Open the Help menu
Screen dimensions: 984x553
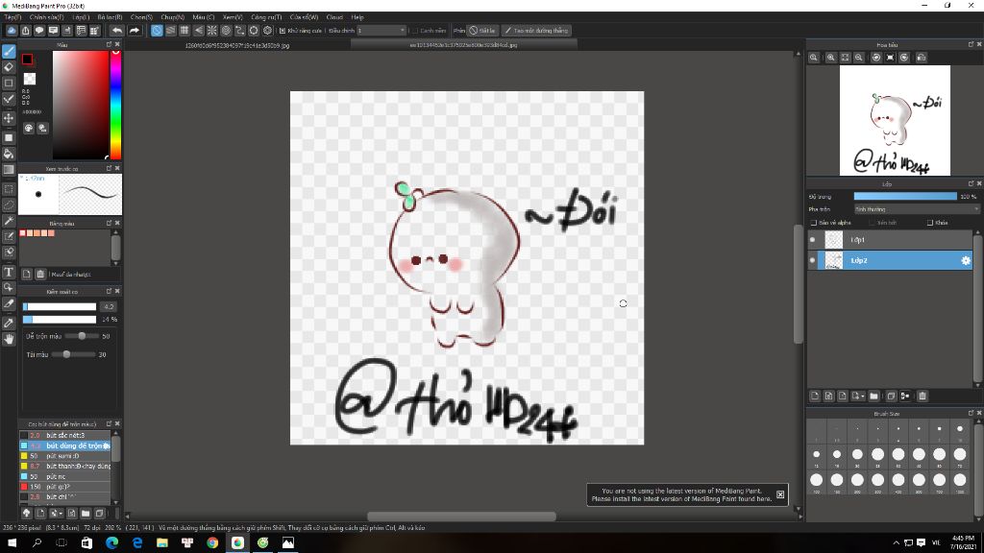tap(357, 17)
